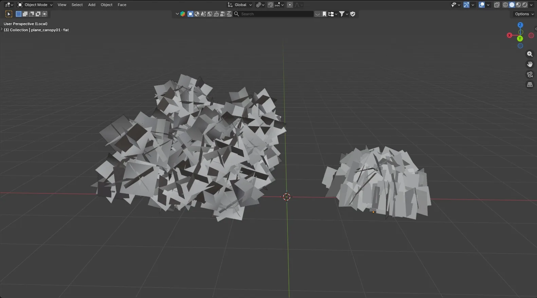Screen dimensions: 537x298
Task: Open the gizmo settings dropdown arrow
Action: pos(473,5)
